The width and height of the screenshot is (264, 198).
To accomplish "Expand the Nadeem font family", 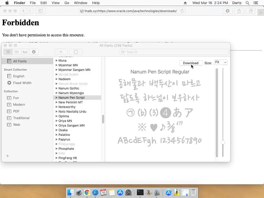I will [x=56, y=79].
